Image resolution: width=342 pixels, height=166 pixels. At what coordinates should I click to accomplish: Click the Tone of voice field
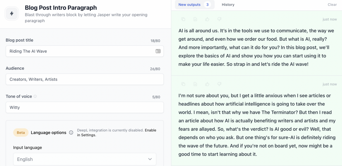(x=85, y=107)
